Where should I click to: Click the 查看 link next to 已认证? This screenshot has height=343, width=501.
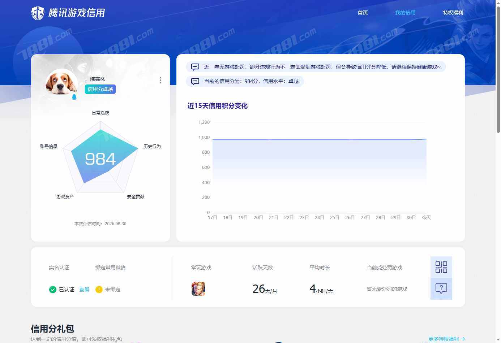pos(84,290)
